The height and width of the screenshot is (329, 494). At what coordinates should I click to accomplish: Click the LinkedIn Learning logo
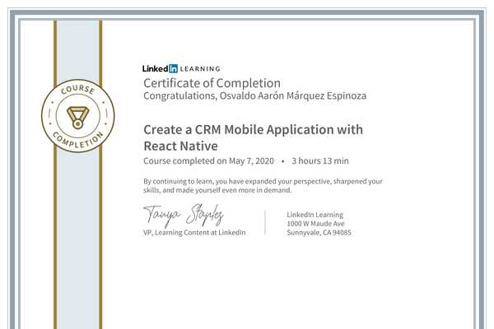(x=181, y=68)
